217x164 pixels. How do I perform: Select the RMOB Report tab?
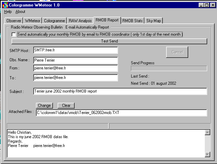pyautogui.click(x=107, y=20)
